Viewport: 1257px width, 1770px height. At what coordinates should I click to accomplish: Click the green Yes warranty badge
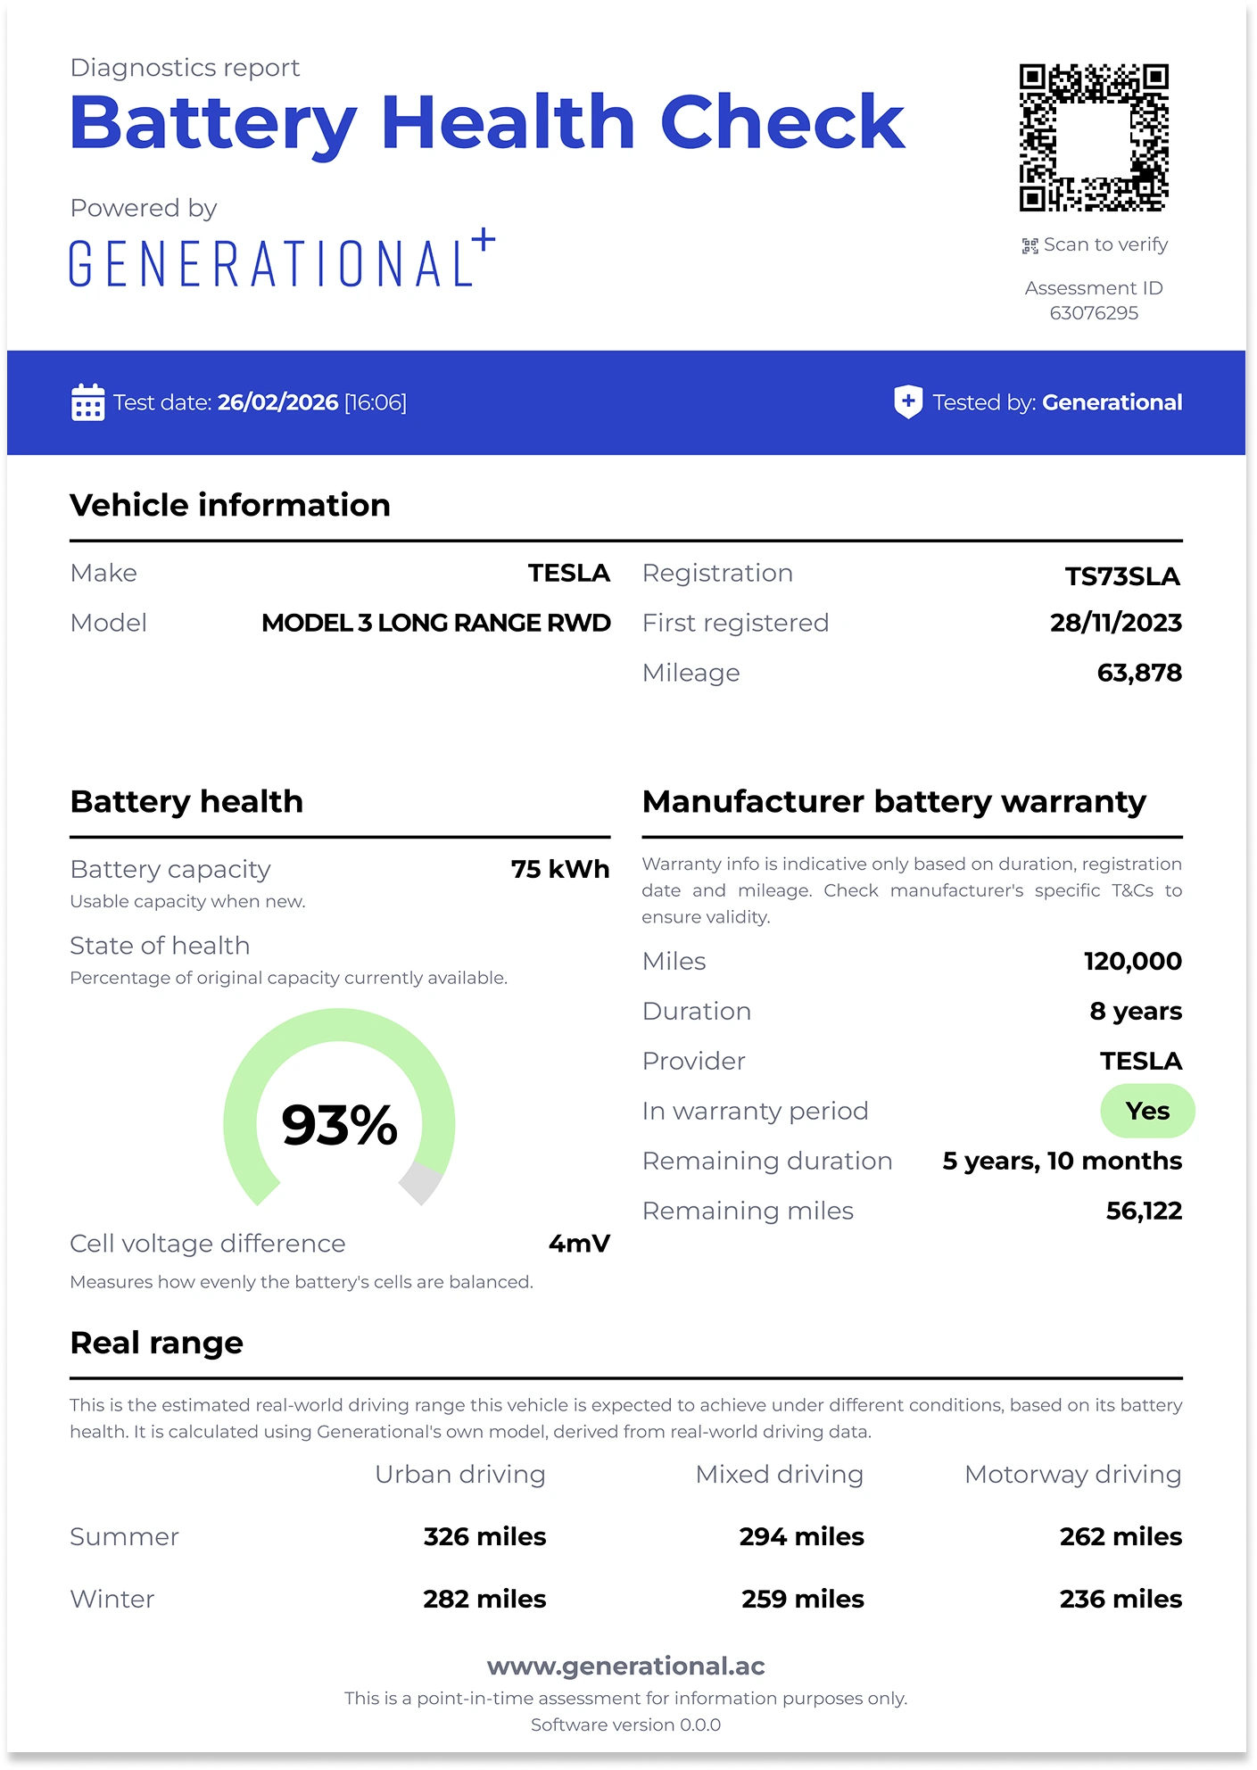pyautogui.click(x=1147, y=1111)
